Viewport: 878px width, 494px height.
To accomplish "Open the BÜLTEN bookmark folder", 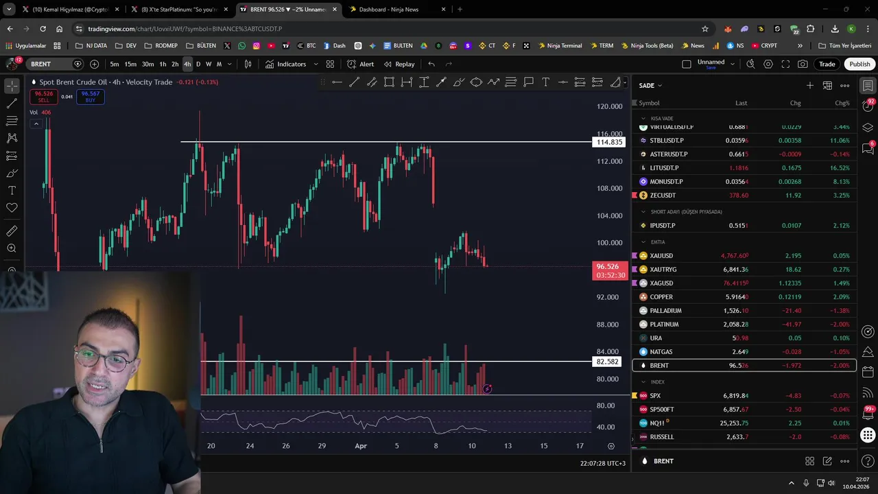I will click(x=201, y=46).
